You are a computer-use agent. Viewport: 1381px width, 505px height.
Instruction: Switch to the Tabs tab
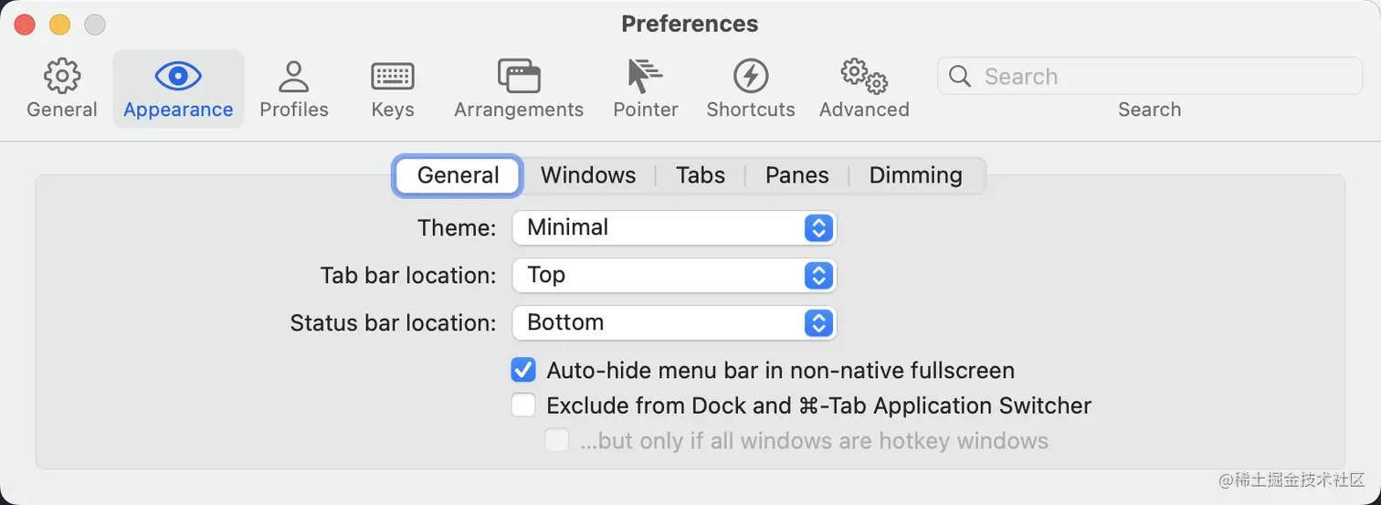(x=701, y=175)
